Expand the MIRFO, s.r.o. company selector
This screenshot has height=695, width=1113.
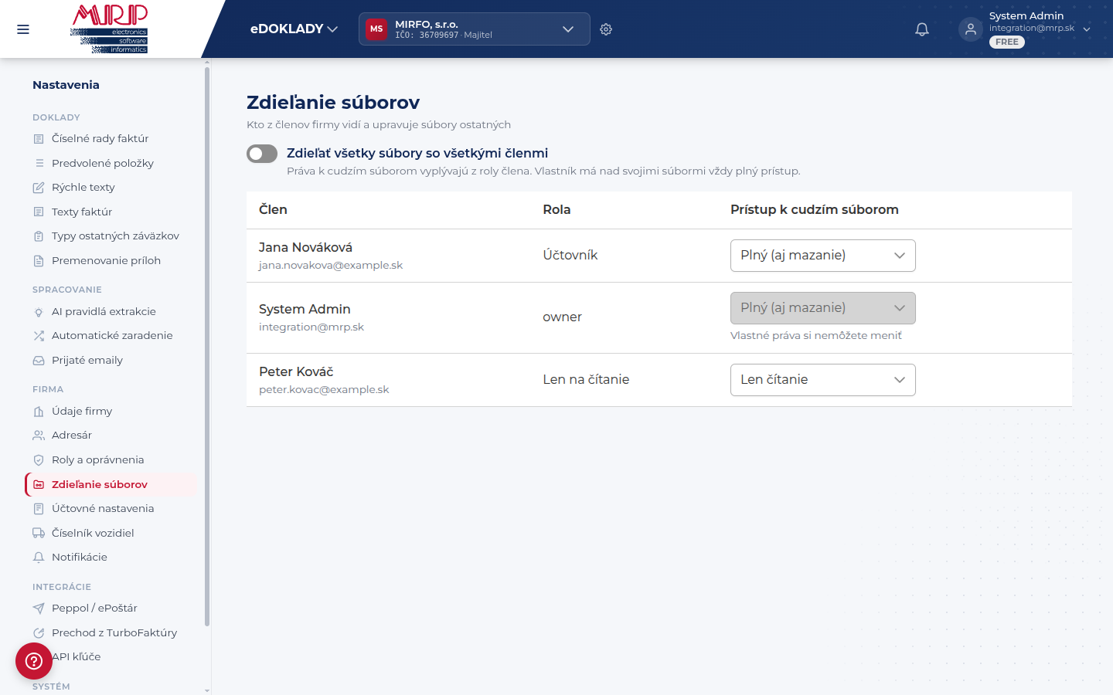(475, 29)
